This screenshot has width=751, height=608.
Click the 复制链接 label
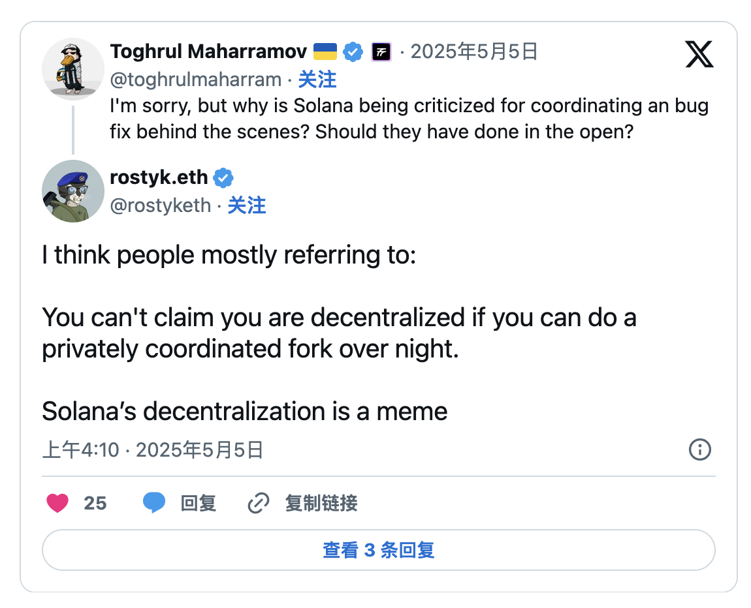click(321, 504)
